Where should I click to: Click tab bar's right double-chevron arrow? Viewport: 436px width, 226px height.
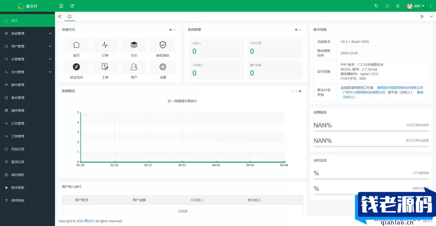pos(422,16)
